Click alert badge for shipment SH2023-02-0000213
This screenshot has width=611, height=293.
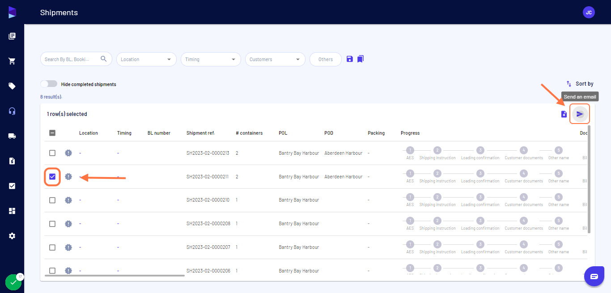68,153
